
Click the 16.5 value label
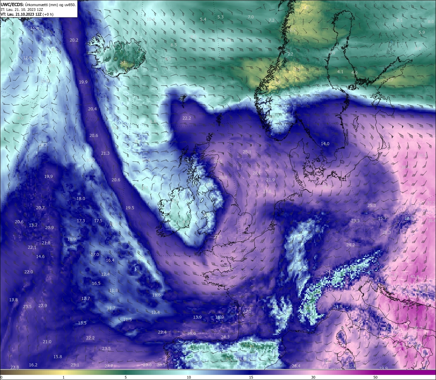tap(96, 284)
